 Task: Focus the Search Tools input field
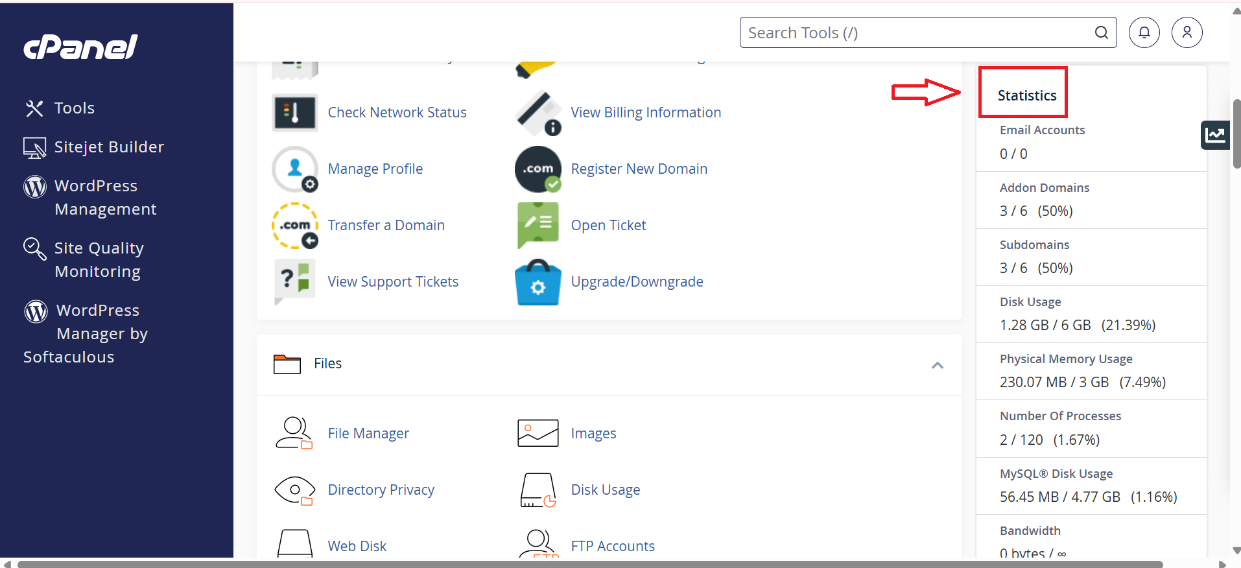click(x=914, y=32)
